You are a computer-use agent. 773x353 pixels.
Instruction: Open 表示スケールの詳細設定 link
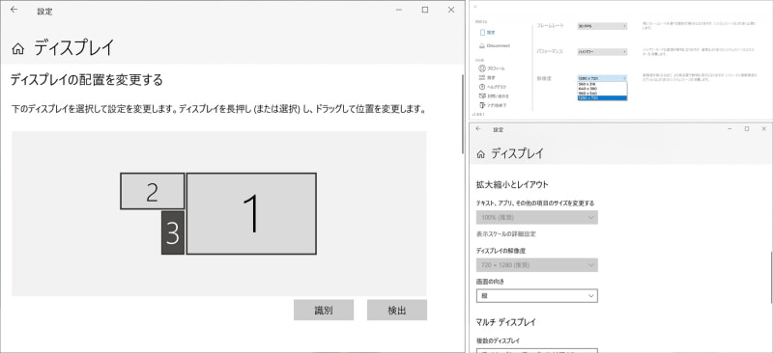point(505,233)
